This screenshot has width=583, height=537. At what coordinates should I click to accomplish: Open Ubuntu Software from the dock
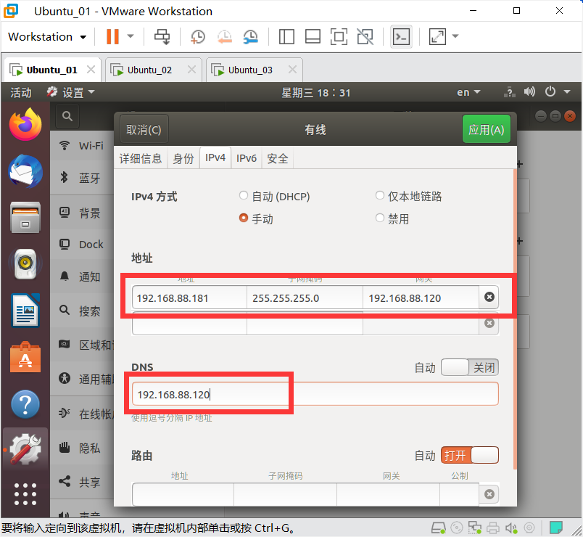click(25, 357)
